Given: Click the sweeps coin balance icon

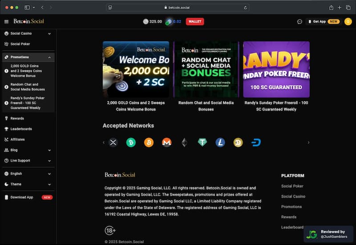Looking at the screenshot, I should (x=169, y=22).
